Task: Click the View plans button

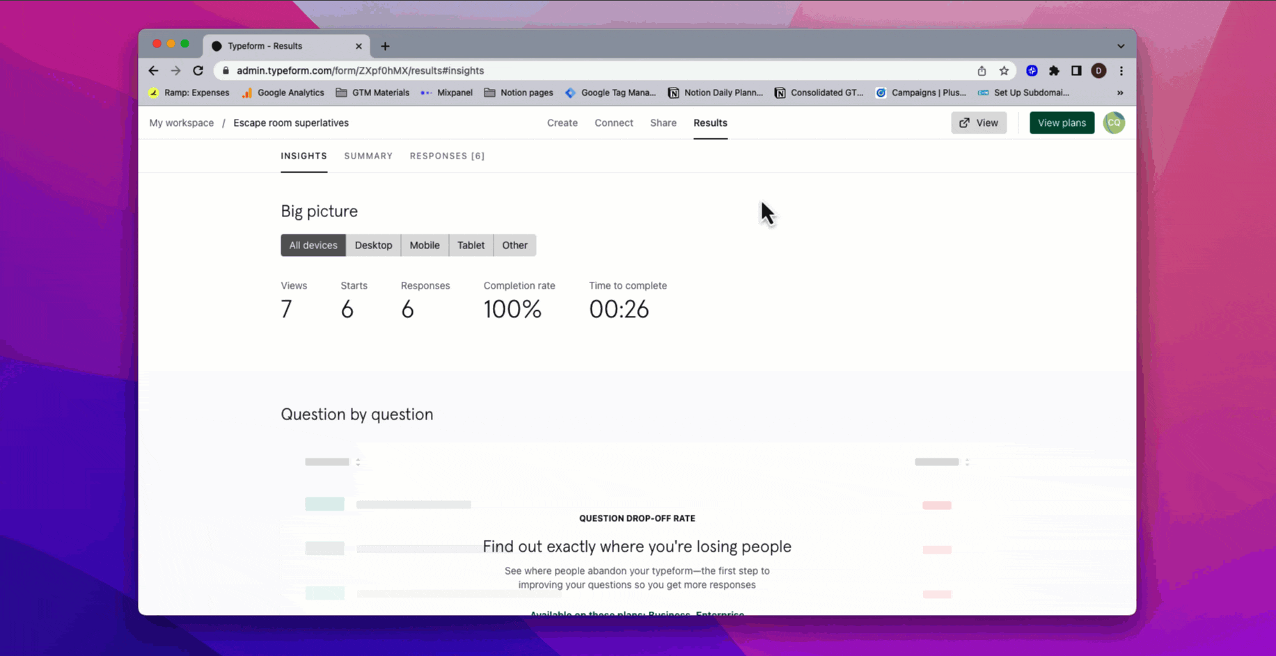Action: [x=1062, y=122]
